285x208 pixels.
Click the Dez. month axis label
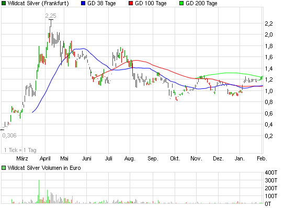[218, 158]
